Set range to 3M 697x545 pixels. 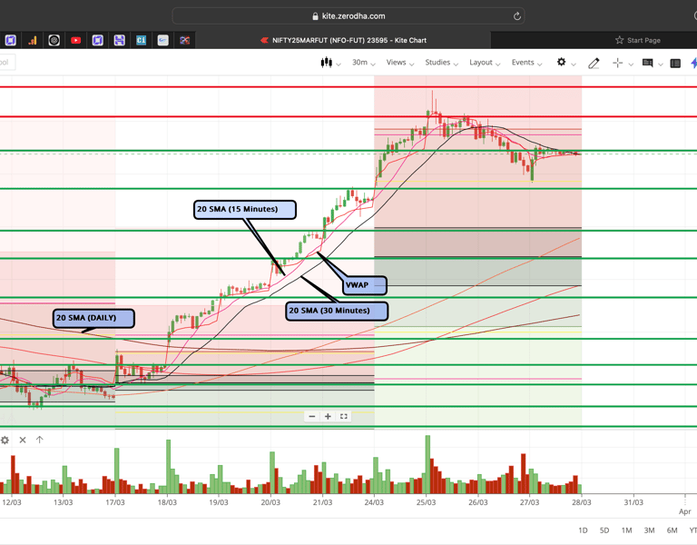point(650,530)
